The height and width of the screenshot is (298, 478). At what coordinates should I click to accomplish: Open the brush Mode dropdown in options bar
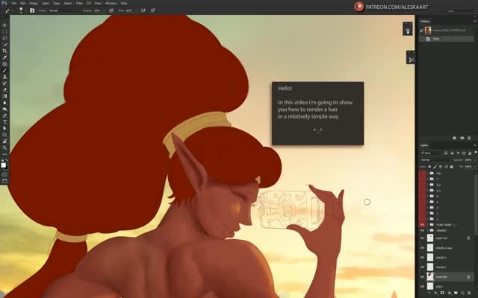63,10
